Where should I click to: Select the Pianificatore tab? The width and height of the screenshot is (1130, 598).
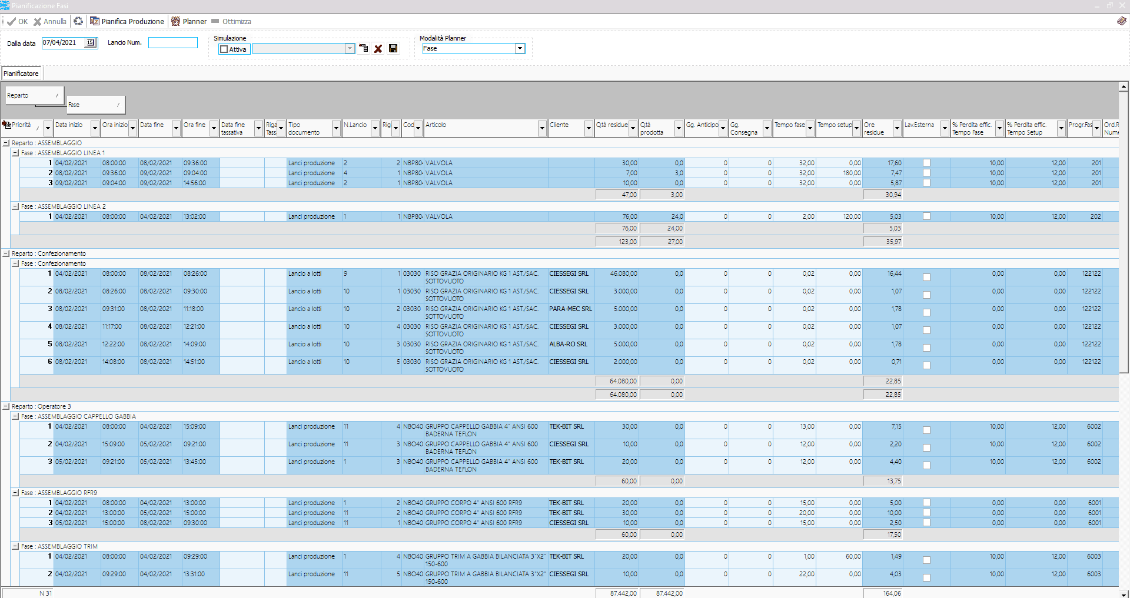pyautogui.click(x=21, y=74)
